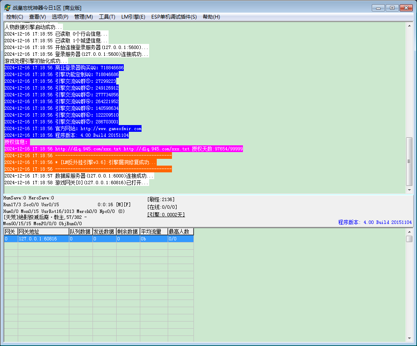Image resolution: width=417 pixels, height=346 pixels.
Task: Open the 控制(C) menu
Action: tap(14, 17)
